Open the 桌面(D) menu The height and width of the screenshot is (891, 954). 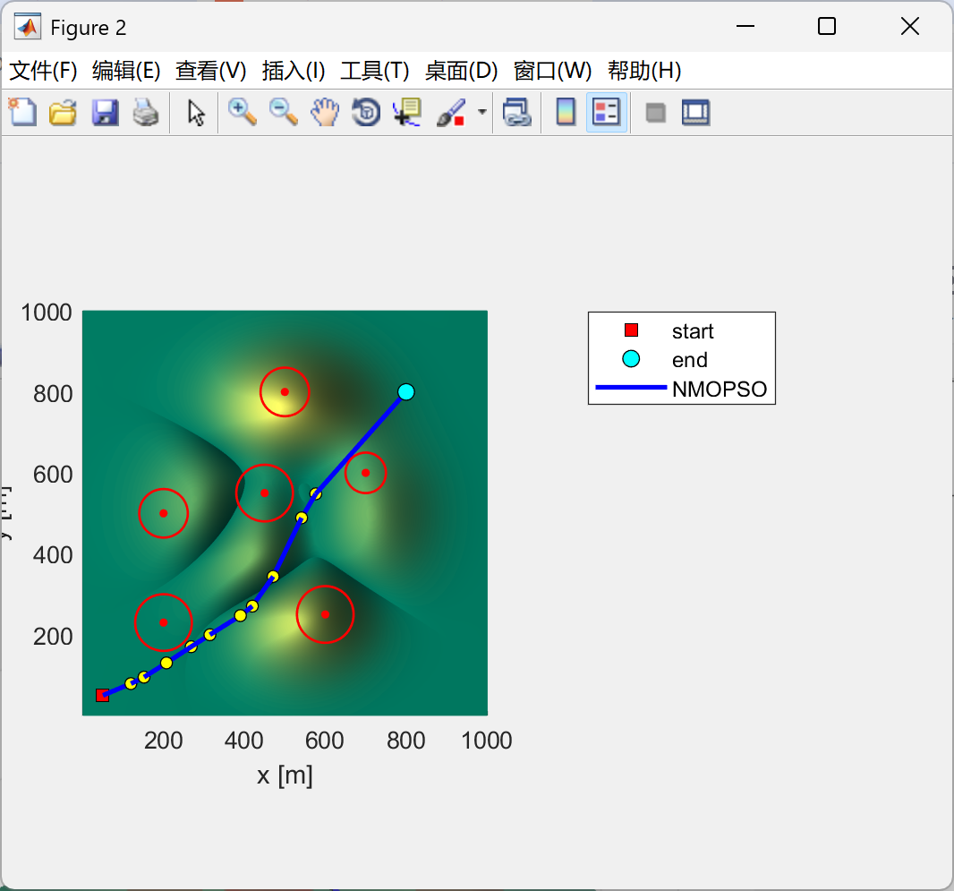point(461,71)
